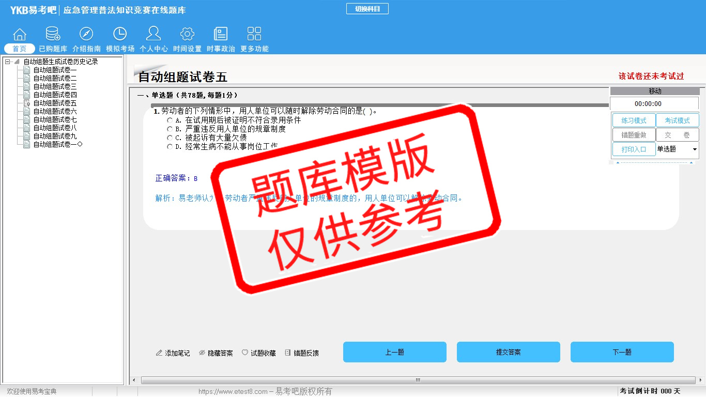Go to next question with 下一题

pyautogui.click(x=622, y=352)
